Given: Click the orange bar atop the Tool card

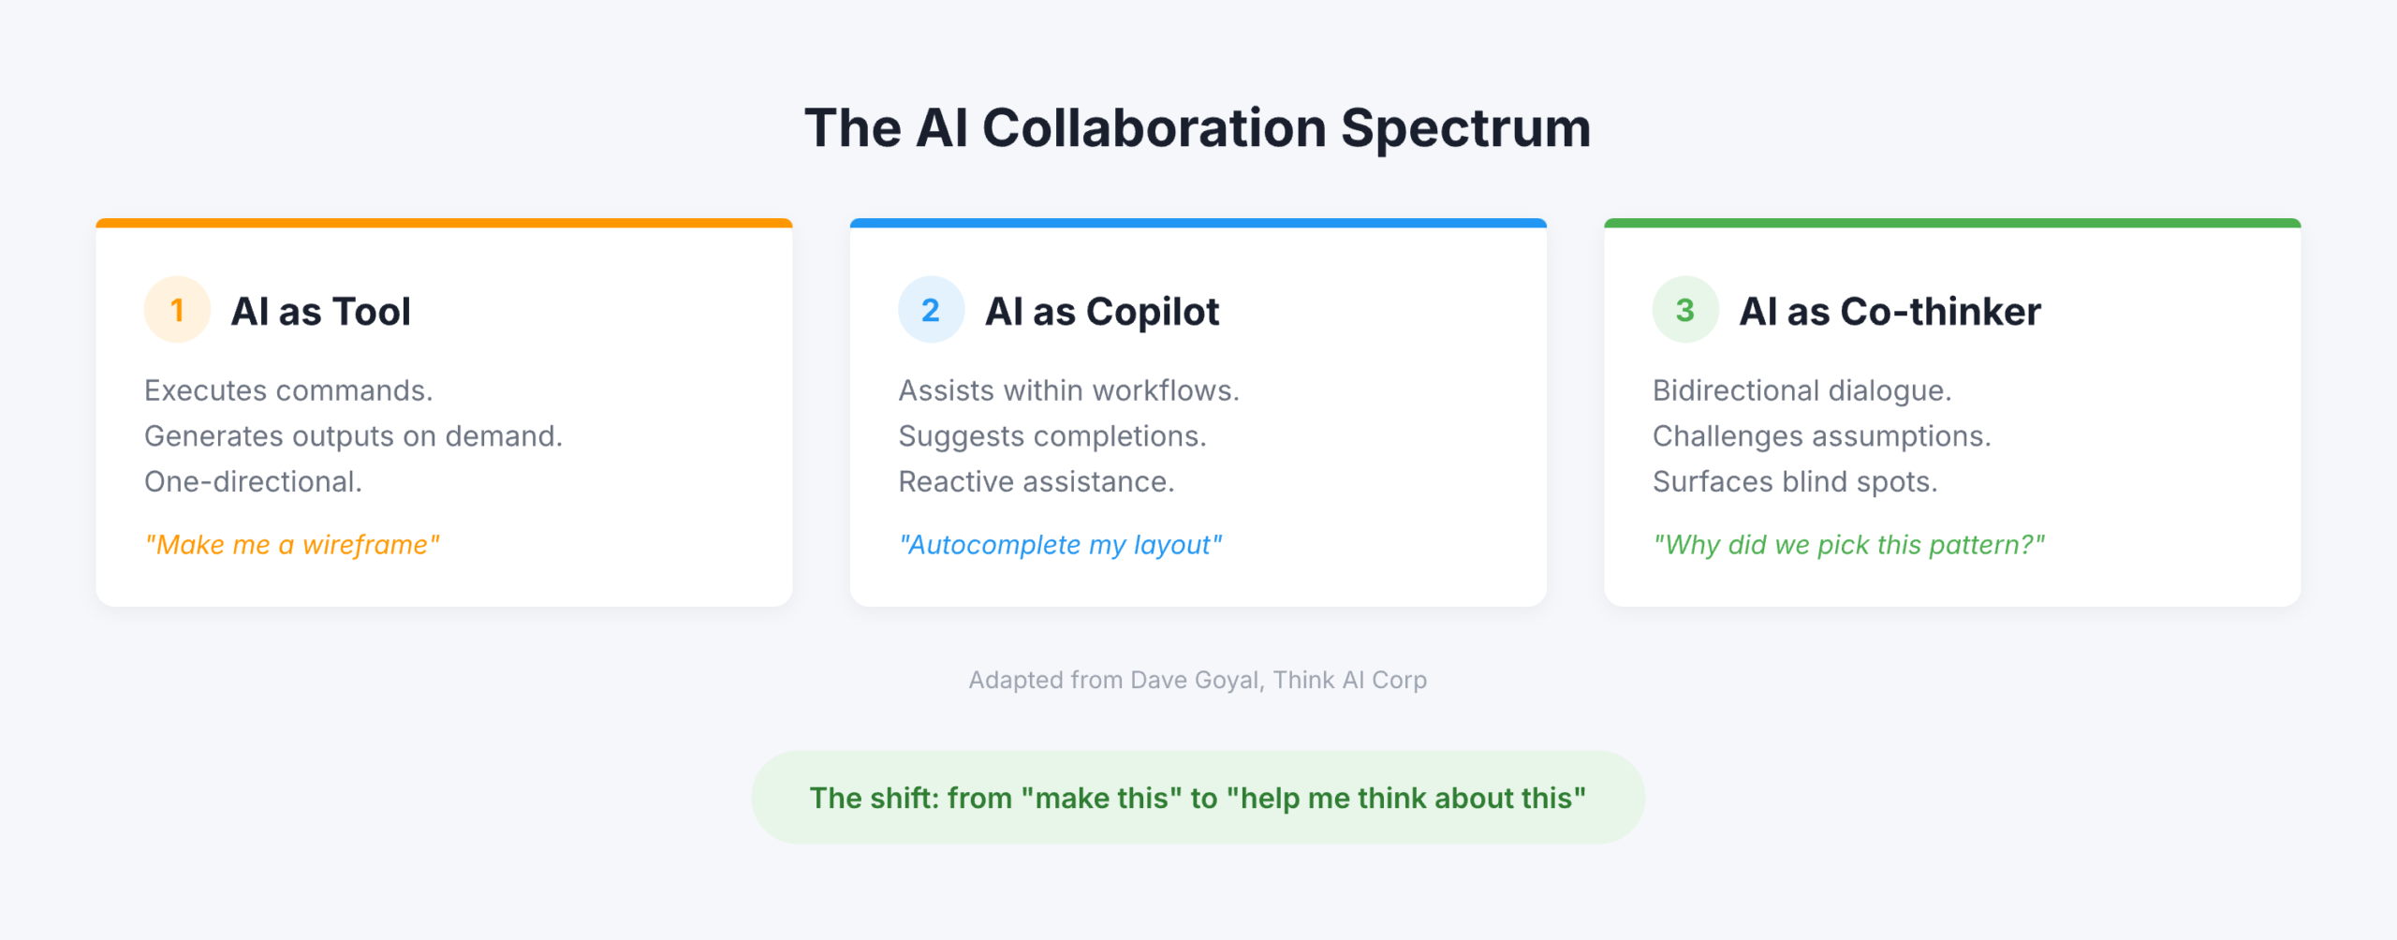Looking at the screenshot, I should coord(444,224).
